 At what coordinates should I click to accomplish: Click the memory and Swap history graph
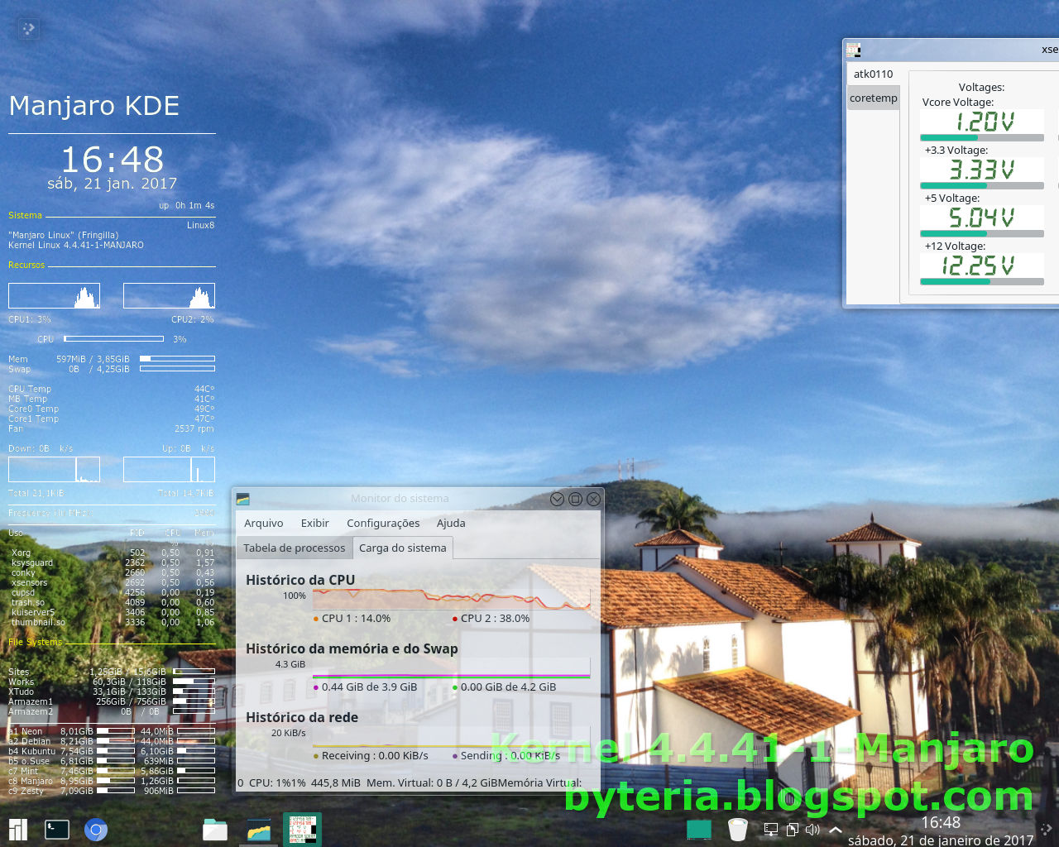pyautogui.click(x=451, y=668)
